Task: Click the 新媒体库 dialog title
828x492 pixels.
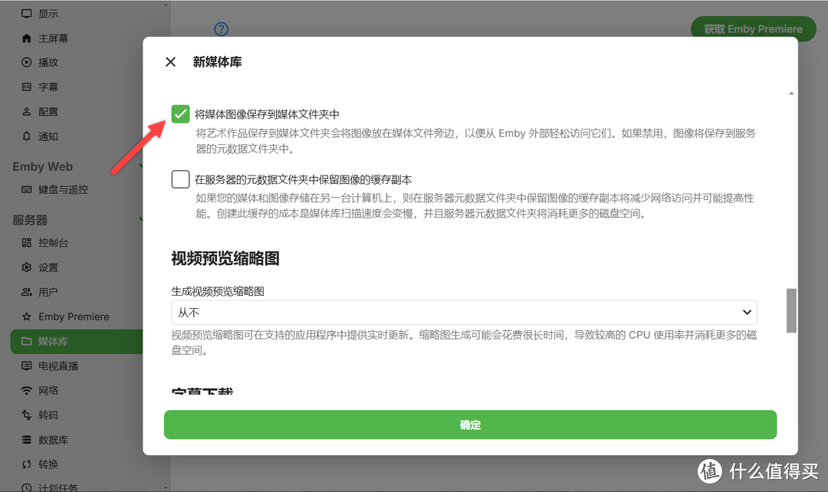Action: click(217, 62)
